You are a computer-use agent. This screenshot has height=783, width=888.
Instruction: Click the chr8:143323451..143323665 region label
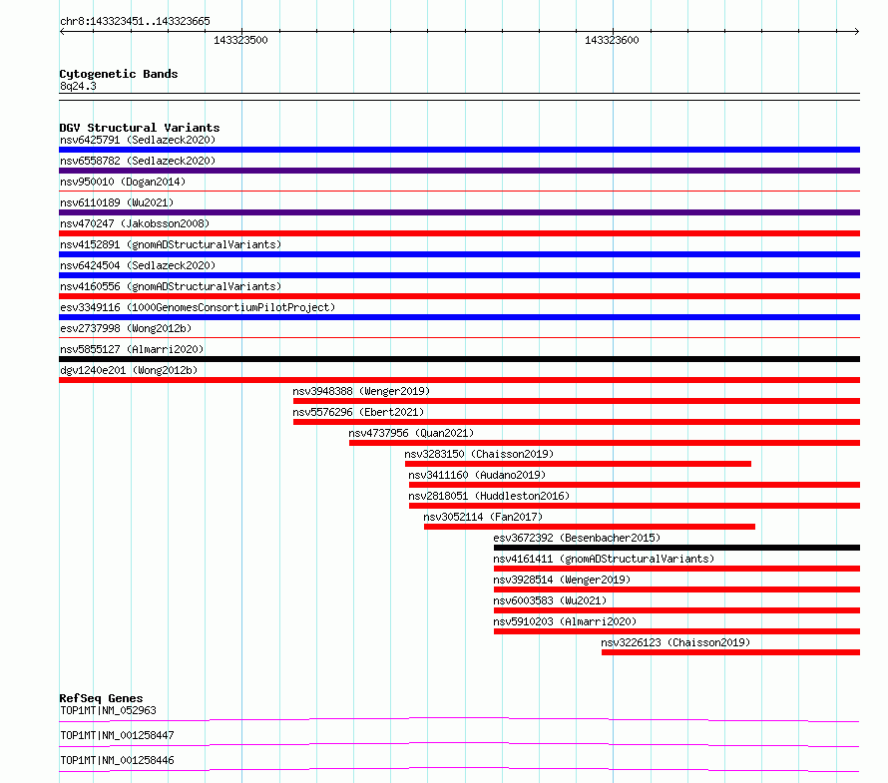pos(135,21)
